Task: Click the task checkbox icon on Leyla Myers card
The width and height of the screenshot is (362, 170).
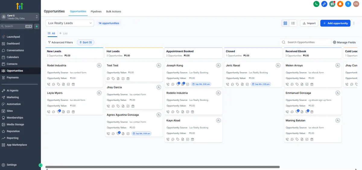Action: [68, 112]
